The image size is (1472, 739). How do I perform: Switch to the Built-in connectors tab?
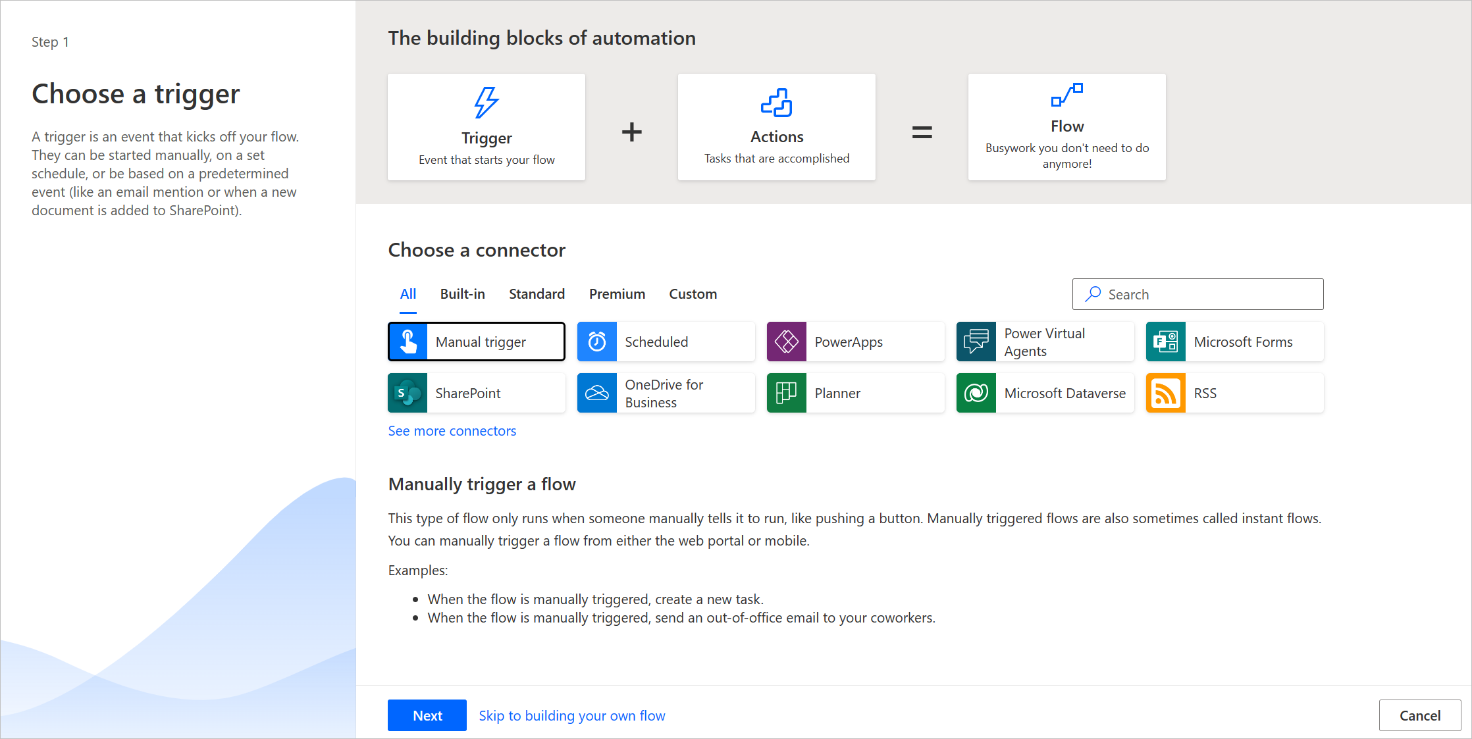[461, 293]
